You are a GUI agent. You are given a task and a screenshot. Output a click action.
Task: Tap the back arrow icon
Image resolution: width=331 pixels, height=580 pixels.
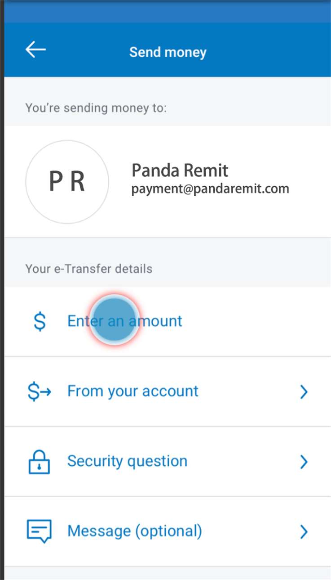pos(35,50)
